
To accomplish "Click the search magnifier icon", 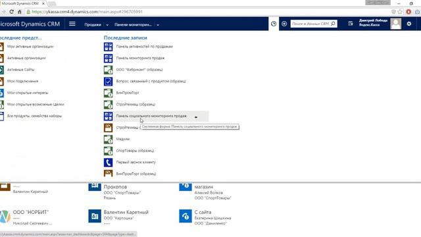I will tap(333, 24).
